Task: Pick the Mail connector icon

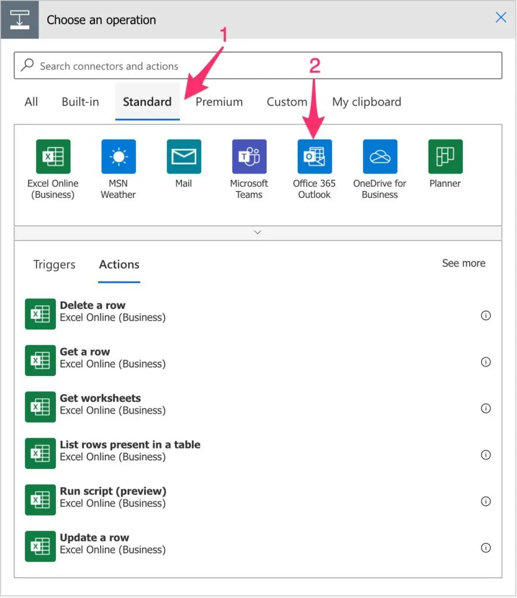Action: (x=184, y=157)
